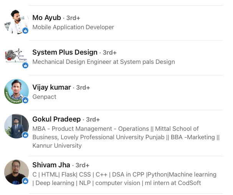
Task: Click the like badge on System Plus Design logo
Action: [x=25, y=65]
